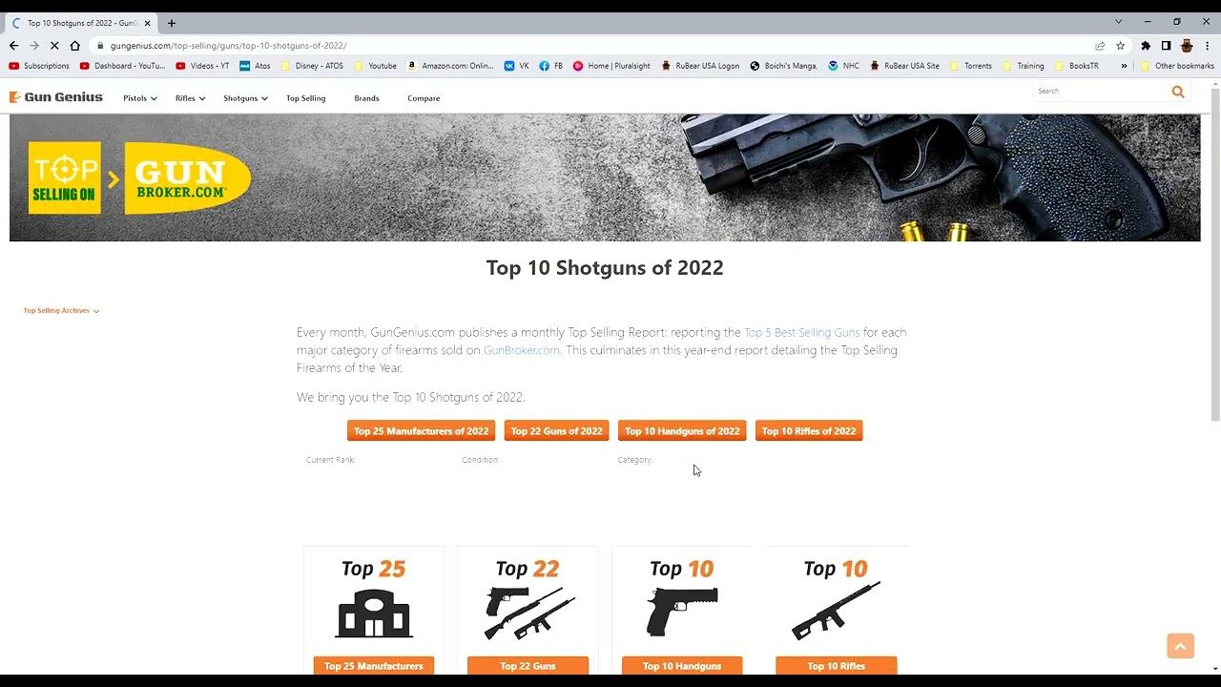Open the Brands menu item

pyautogui.click(x=366, y=98)
